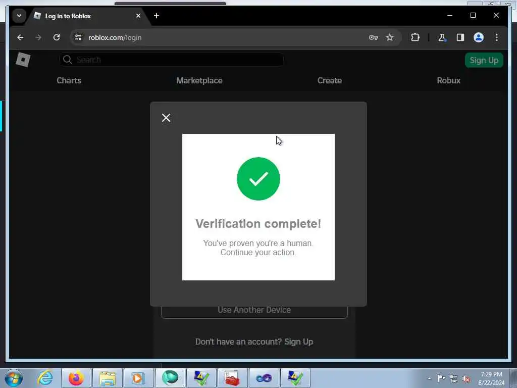This screenshot has width=517, height=388.
Task: Open the Roblox home logo
Action: [x=23, y=60]
